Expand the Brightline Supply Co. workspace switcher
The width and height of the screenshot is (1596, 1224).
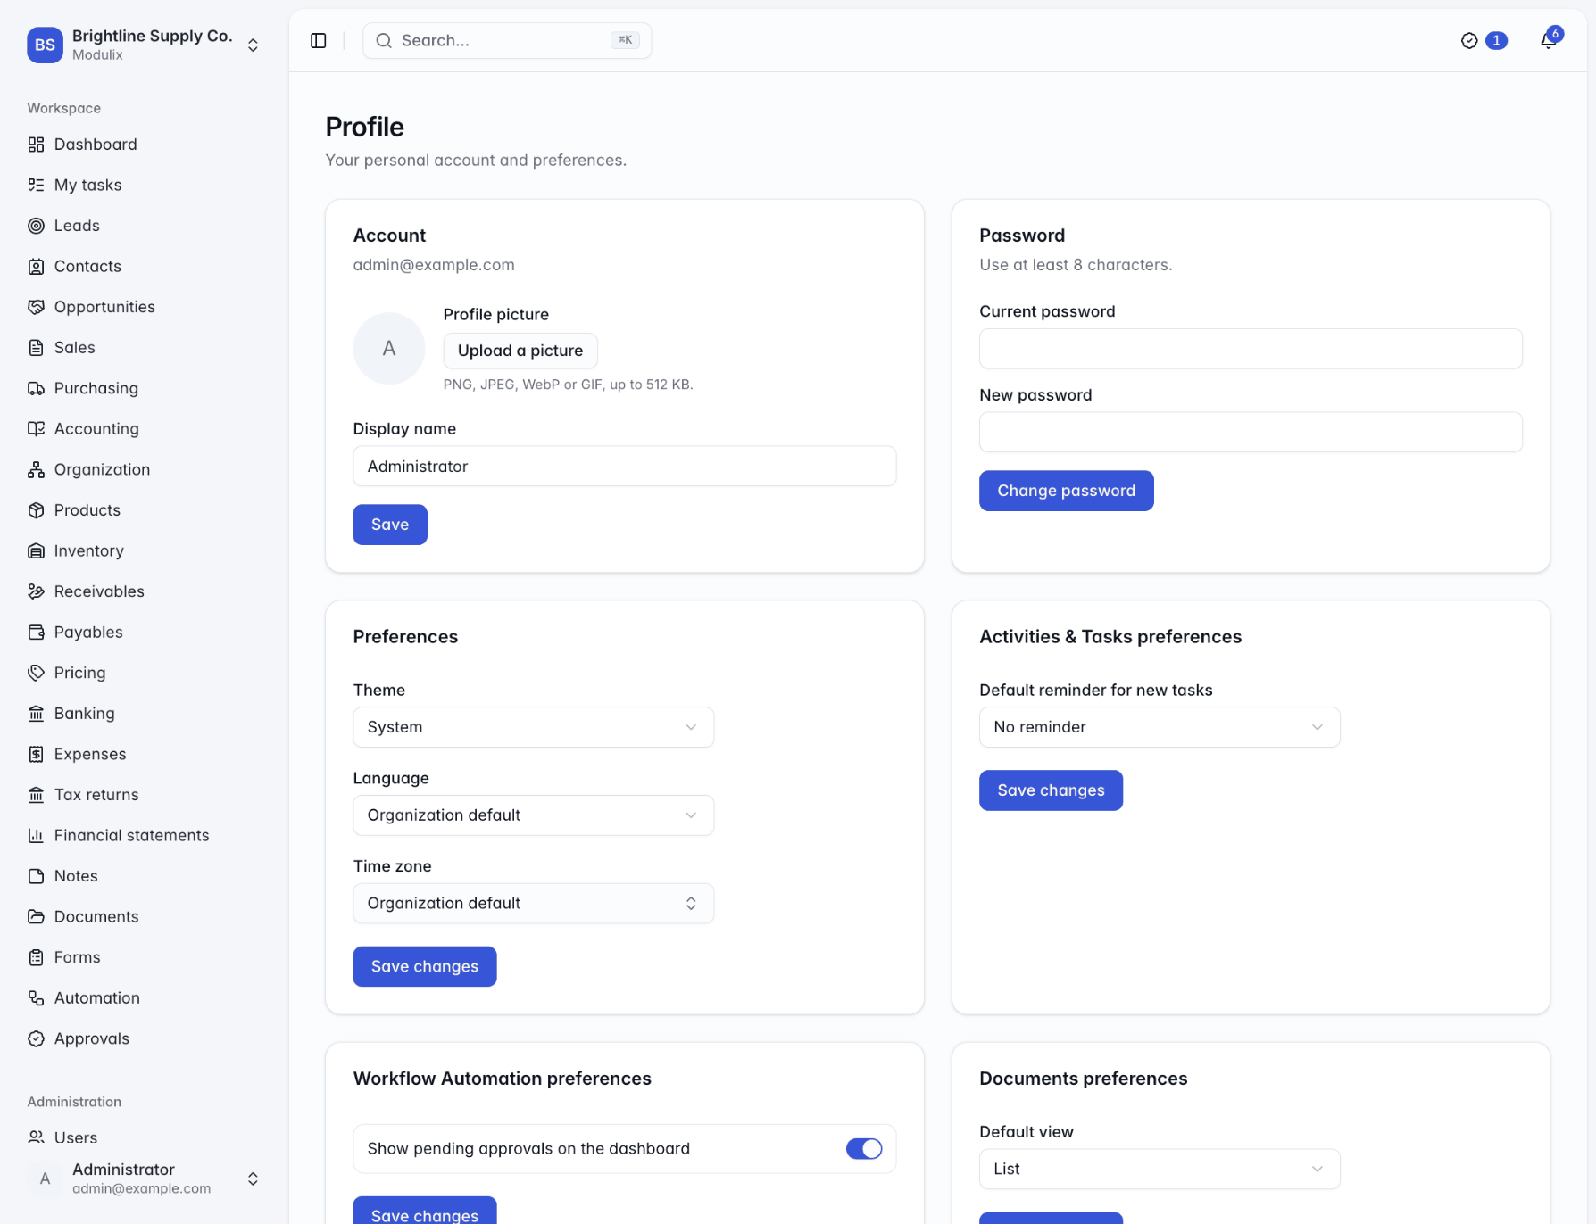(144, 45)
